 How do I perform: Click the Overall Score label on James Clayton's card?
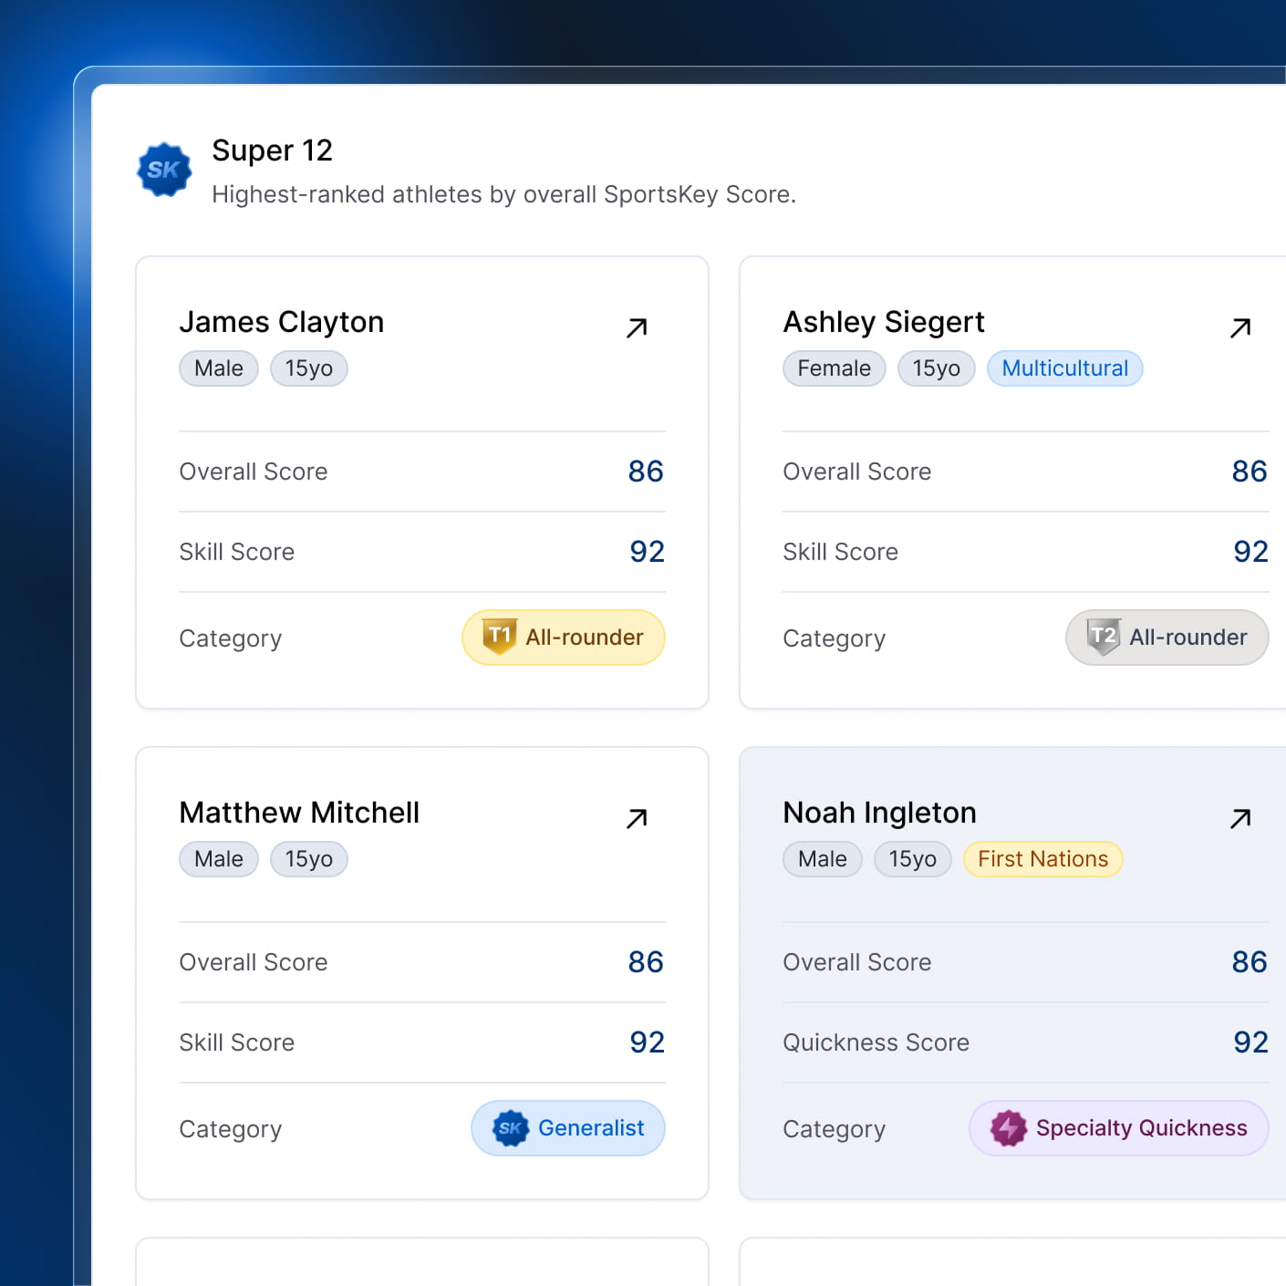254,472
